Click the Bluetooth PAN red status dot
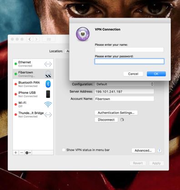The image size is (180, 190). coord(15,84)
